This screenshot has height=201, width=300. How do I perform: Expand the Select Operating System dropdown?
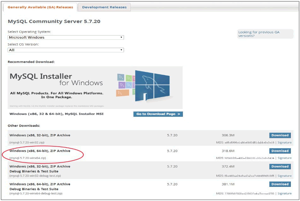(66, 37)
